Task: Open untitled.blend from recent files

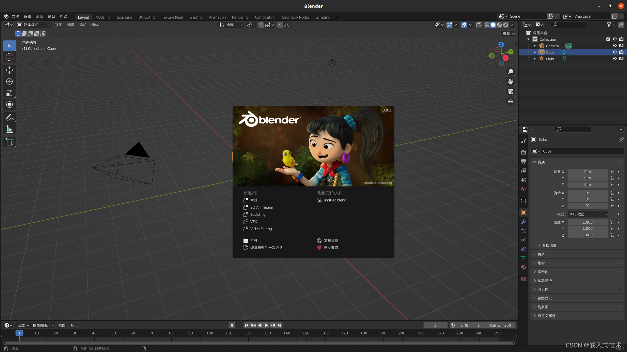Action: click(x=335, y=200)
